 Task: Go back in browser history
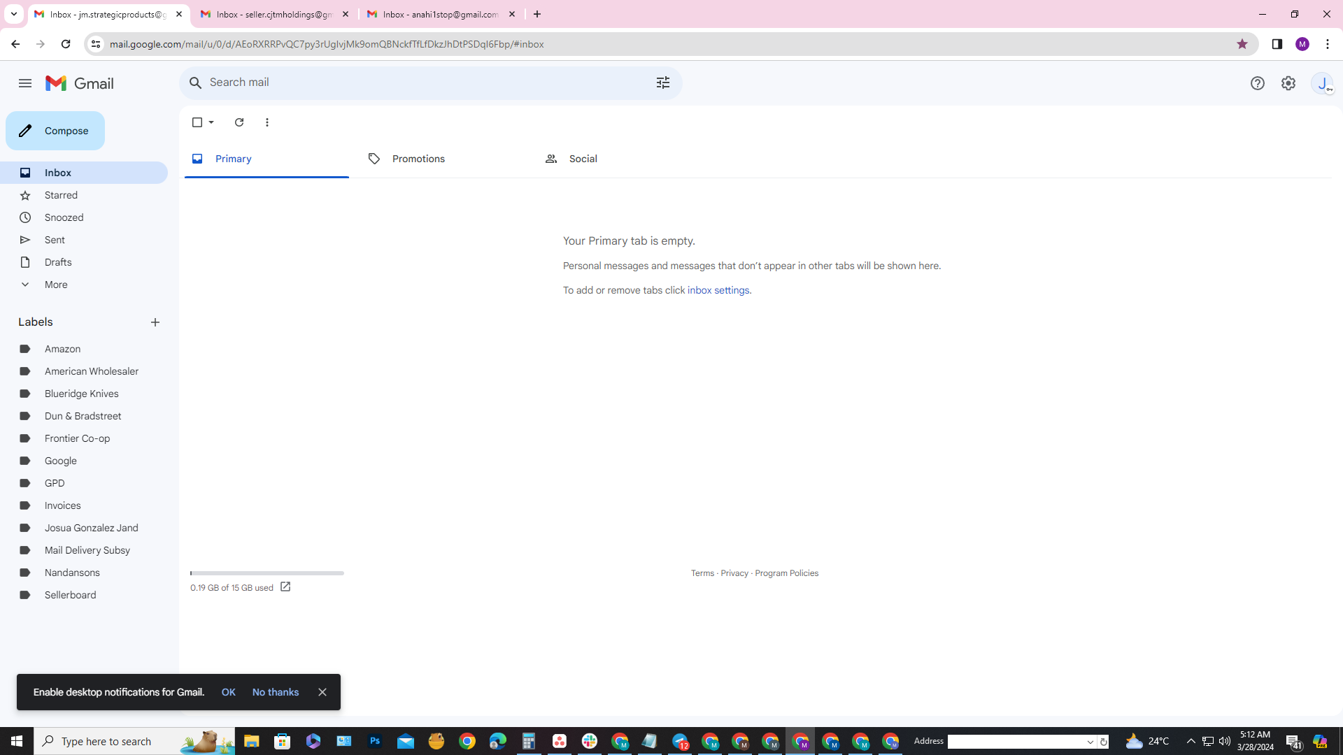(x=15, y=44)
